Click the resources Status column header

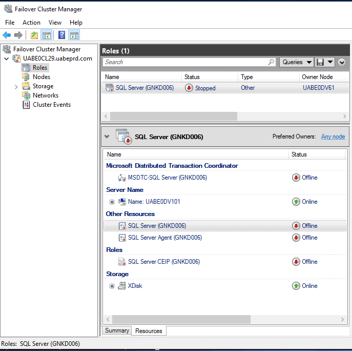317,154
